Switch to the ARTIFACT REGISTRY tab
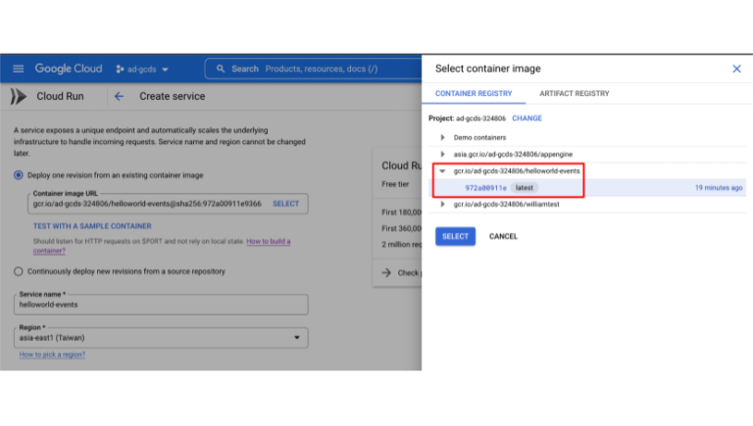Image resolution: width=753 pixels, height=426 pixels. (x=575, y=94)
